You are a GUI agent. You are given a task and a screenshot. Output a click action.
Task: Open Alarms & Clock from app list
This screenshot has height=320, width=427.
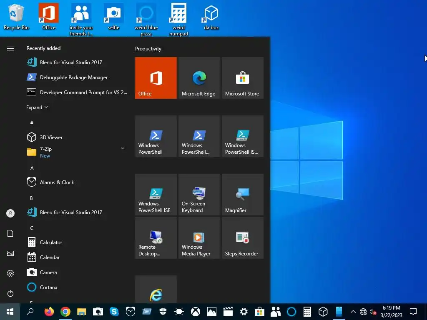point(77,182)
